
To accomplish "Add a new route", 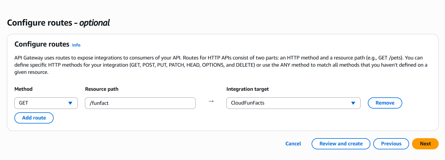I will [34, 118].
